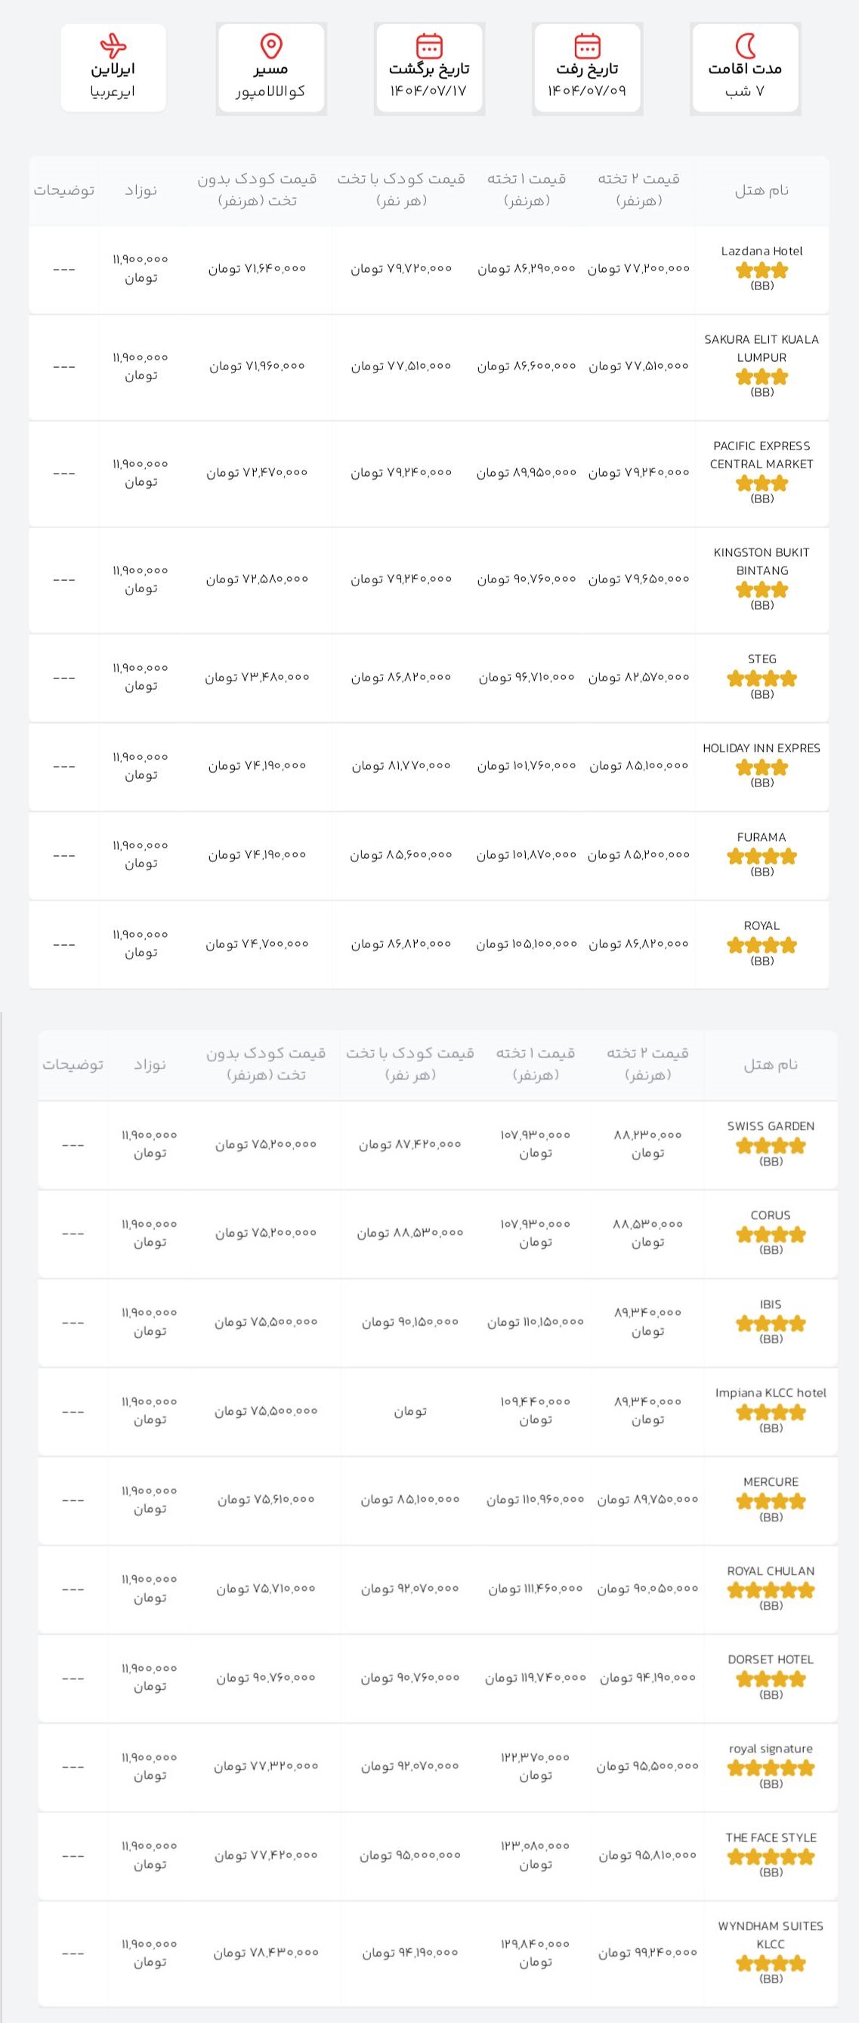Click the star rating of STEG hotel

(x=762, y=678)
